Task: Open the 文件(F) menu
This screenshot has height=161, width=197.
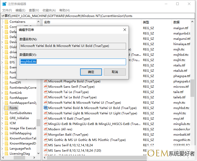Action: click(7, 10)
